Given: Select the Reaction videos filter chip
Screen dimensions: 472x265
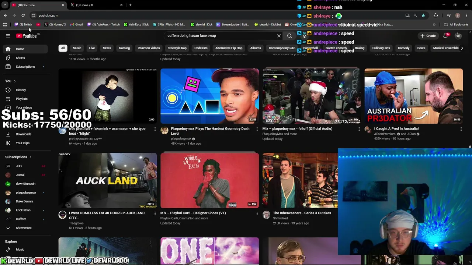Looking at the screenshot, I should 149,48.
